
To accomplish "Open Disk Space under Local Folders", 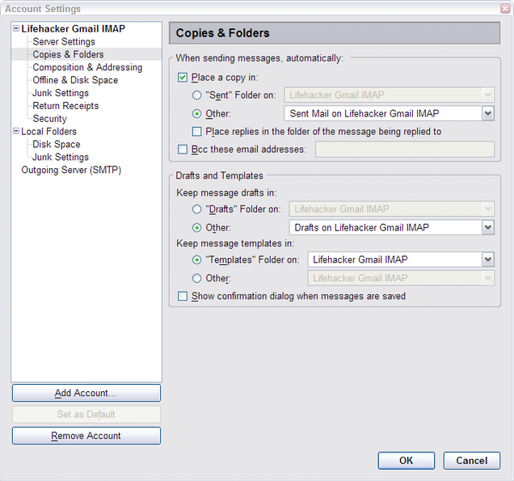I will [57, 144].
